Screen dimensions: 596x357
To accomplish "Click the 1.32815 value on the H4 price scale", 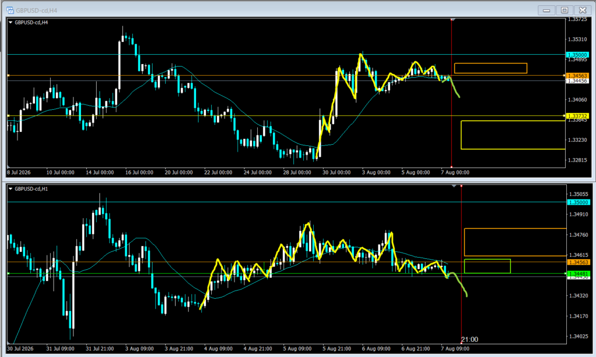I will [577, 160].
